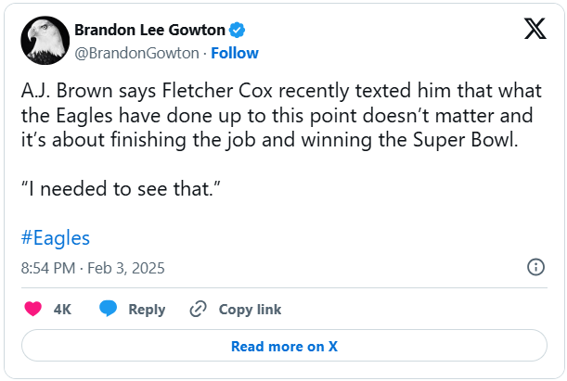This screenshot has width=567, height=381.
Task: Click the @BrandonGowton handle
Action: [136, 53]
